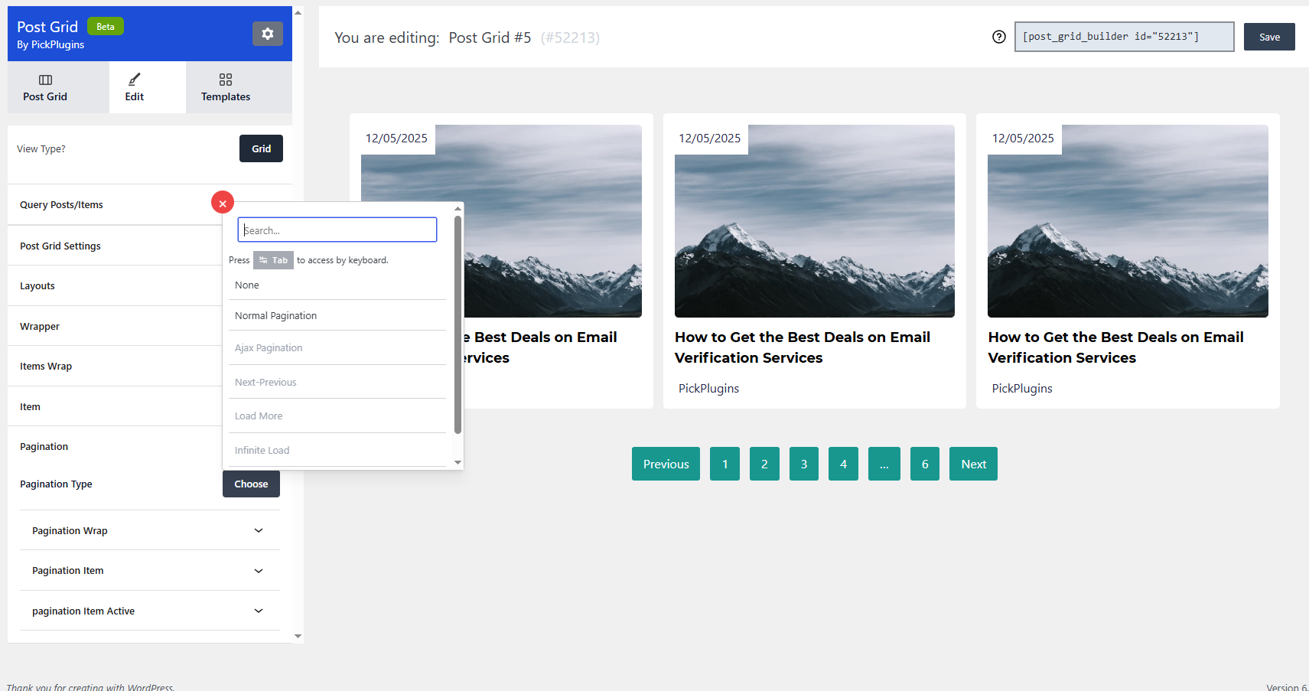Open the right post title link
The height and width of the screenshot is (691, 1309).
(x=1115, y=347)
